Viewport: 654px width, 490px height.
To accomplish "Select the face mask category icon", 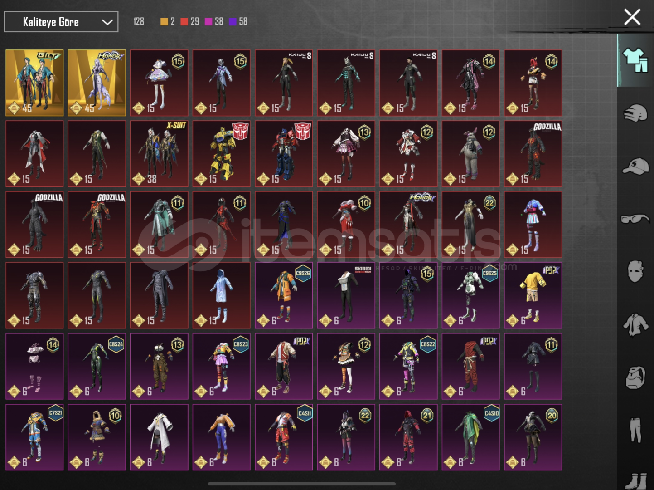I will click(635, 271).
